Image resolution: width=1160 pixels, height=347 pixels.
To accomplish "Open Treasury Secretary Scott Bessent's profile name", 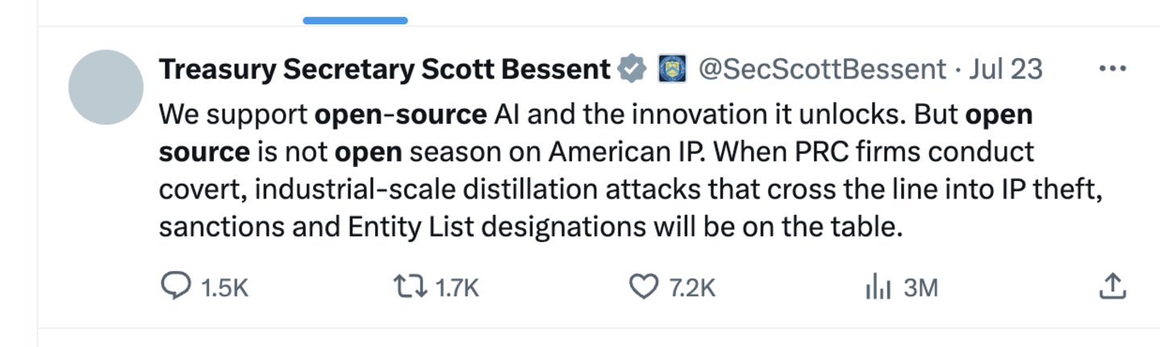I will click(384, 70).
